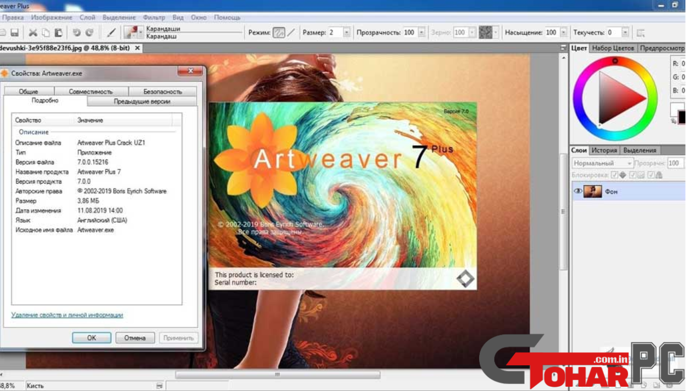
Task: Click the lock pixels icon
Action: (641, 175)
